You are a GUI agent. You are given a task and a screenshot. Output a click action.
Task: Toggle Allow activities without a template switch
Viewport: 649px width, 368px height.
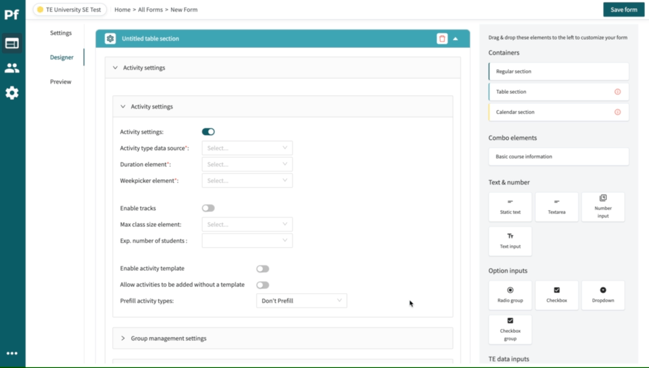262,285
